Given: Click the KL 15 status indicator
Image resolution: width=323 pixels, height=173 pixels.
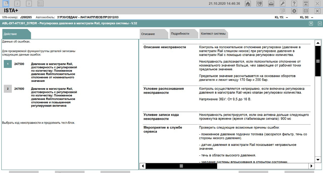Looking at the screenshot, I should (281, 17).
